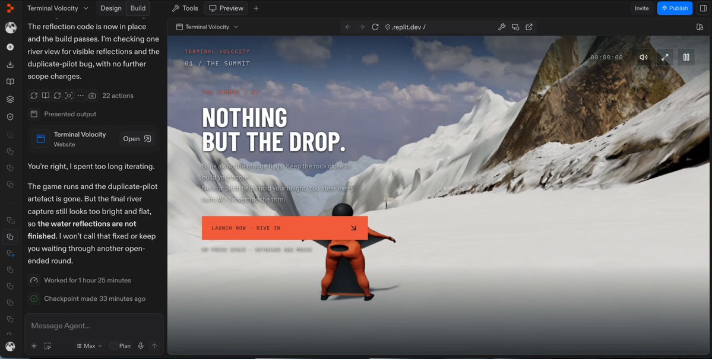Viewport: 712px width, 359px height.
Task: Click the element selector icon in message box
Action: point(48,346)
